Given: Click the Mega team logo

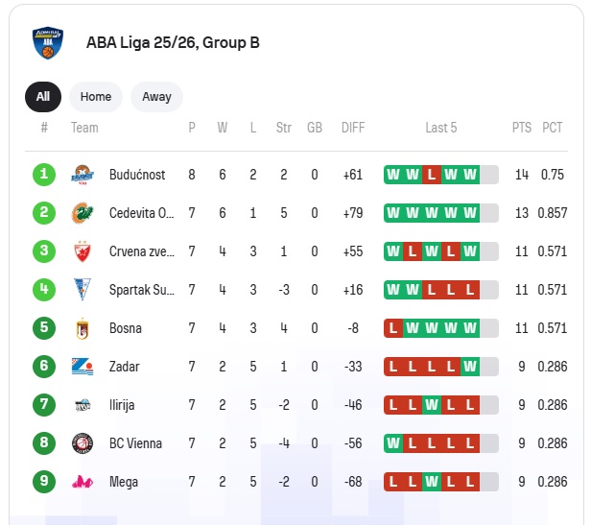Looking at the screenshot, I should (83, 482).
